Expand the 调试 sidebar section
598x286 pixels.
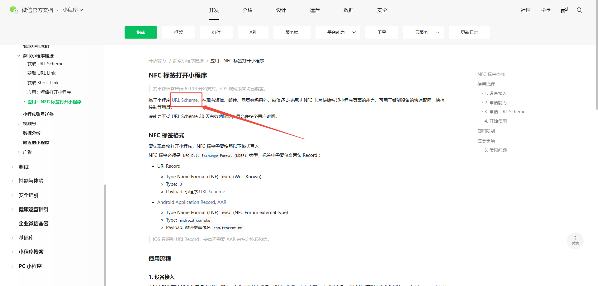[x=12, y=167]
